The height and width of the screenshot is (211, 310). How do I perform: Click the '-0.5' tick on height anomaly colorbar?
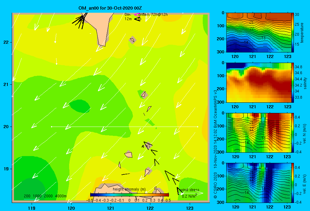click(x=90, y=200)
